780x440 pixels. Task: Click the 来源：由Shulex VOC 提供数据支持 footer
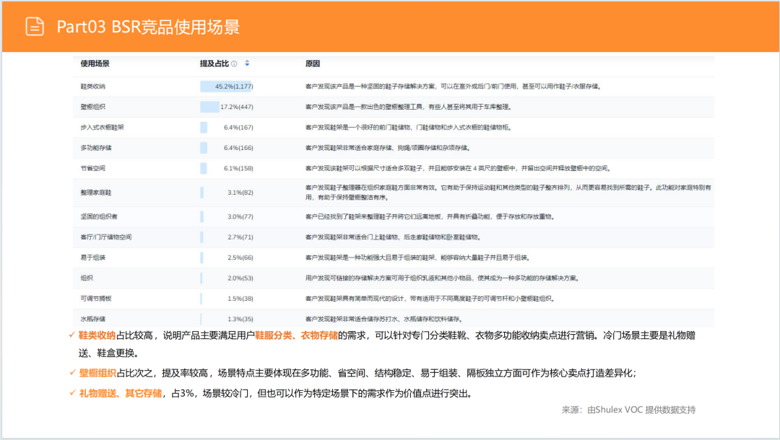[629, 410]
